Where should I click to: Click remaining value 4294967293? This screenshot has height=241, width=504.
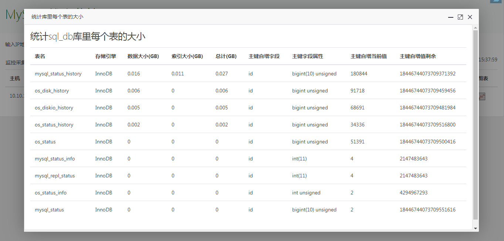tap(414, 193)
